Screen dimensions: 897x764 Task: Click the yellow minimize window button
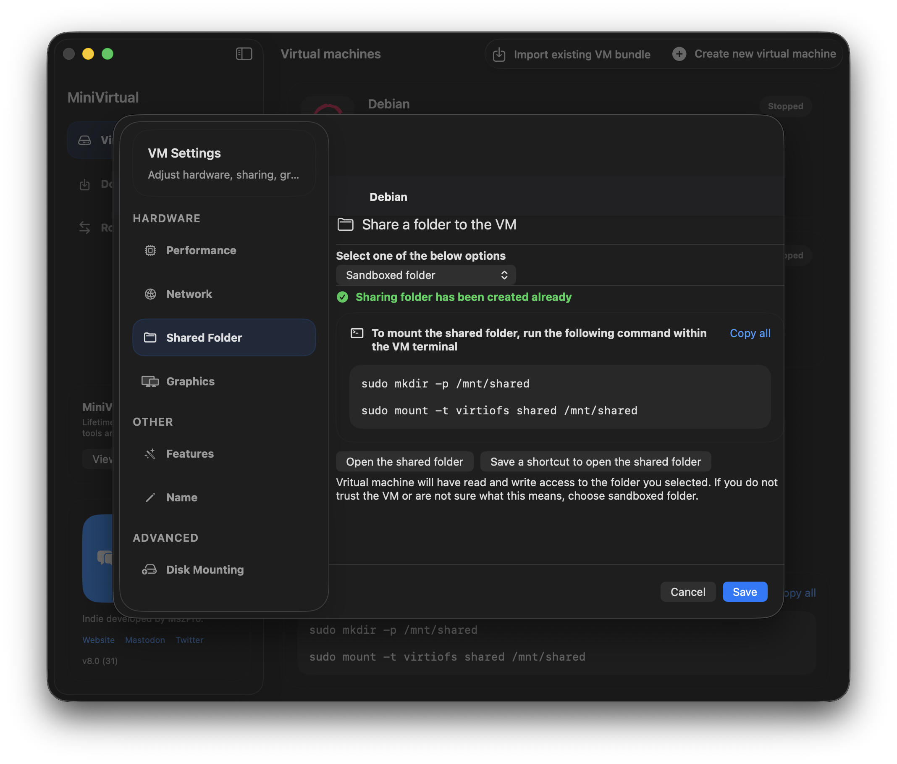(88, 54)
